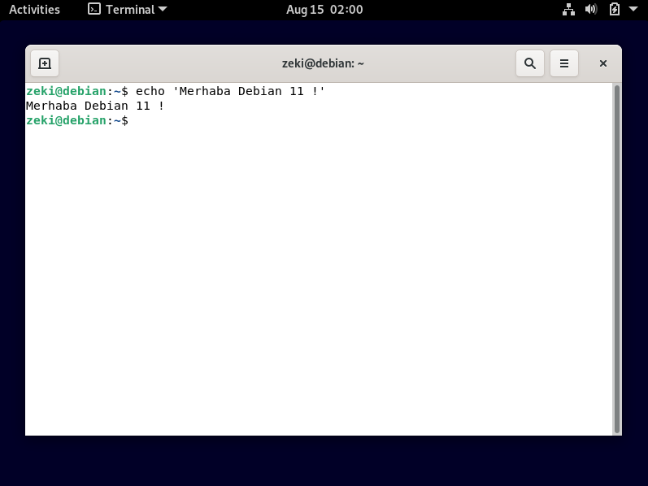This screenshot has height=486, width=648.
Task: Click the zeki@debian window title
Action: (x=322, y=63)
